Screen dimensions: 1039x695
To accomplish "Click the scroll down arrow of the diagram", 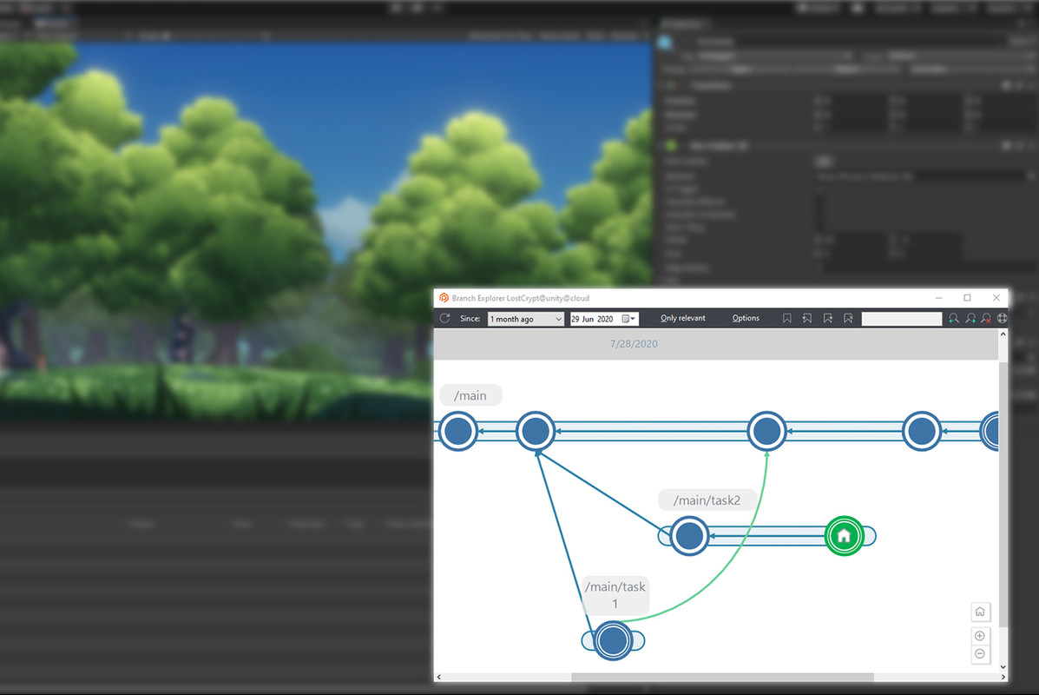I will coord(1003,667).
